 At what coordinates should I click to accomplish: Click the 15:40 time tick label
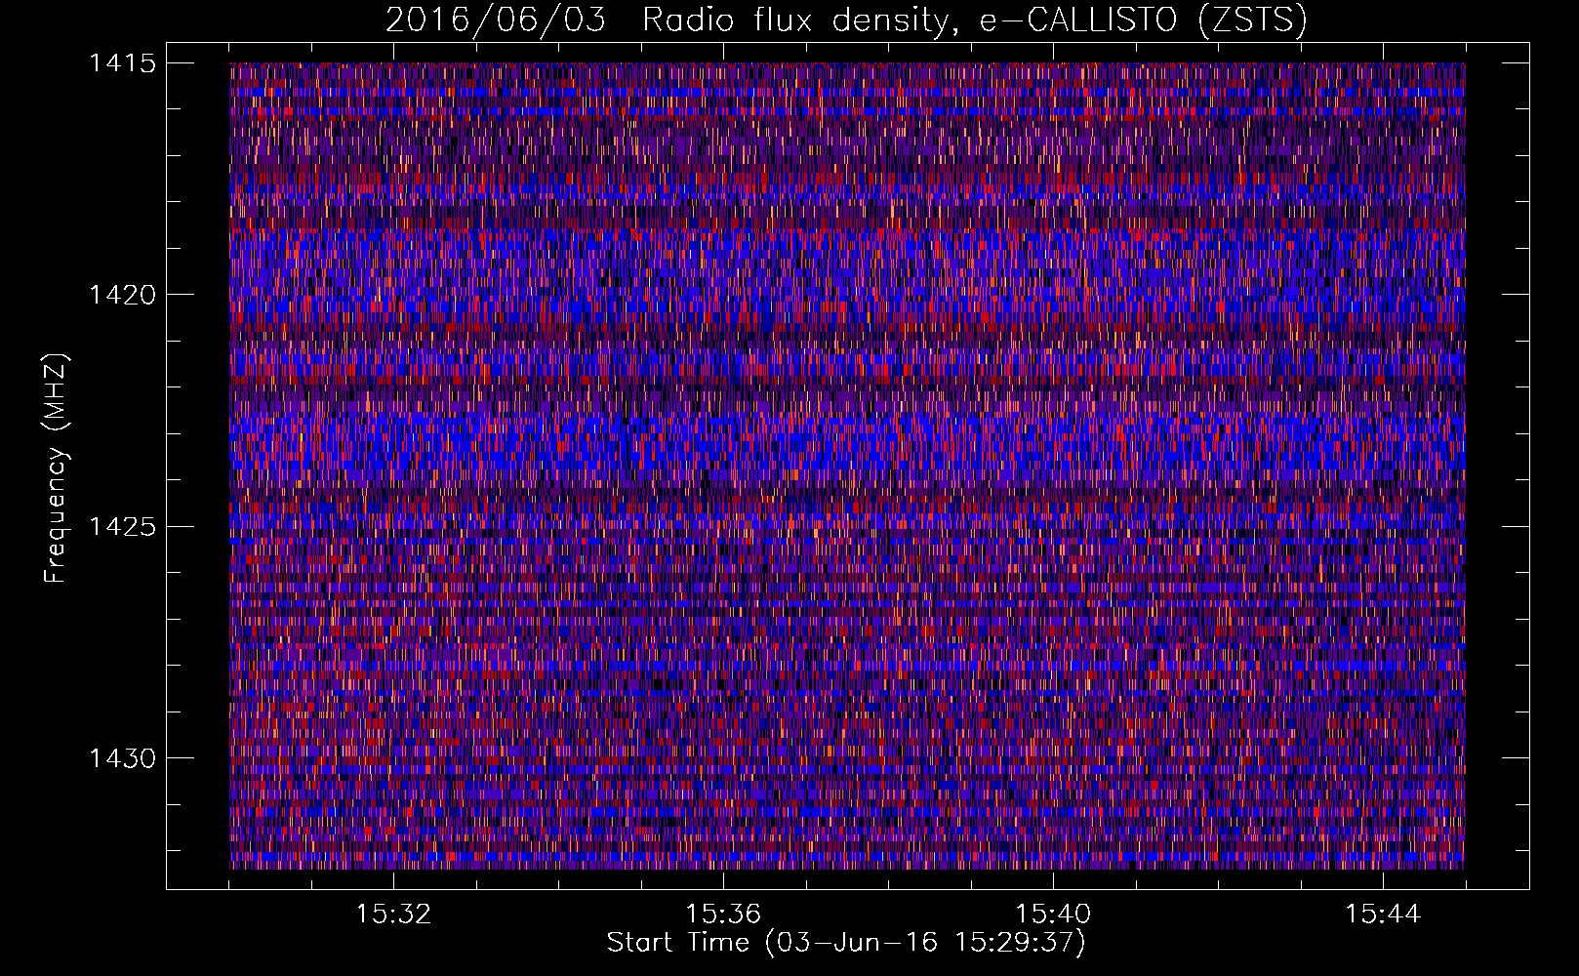click(1053, 915)
